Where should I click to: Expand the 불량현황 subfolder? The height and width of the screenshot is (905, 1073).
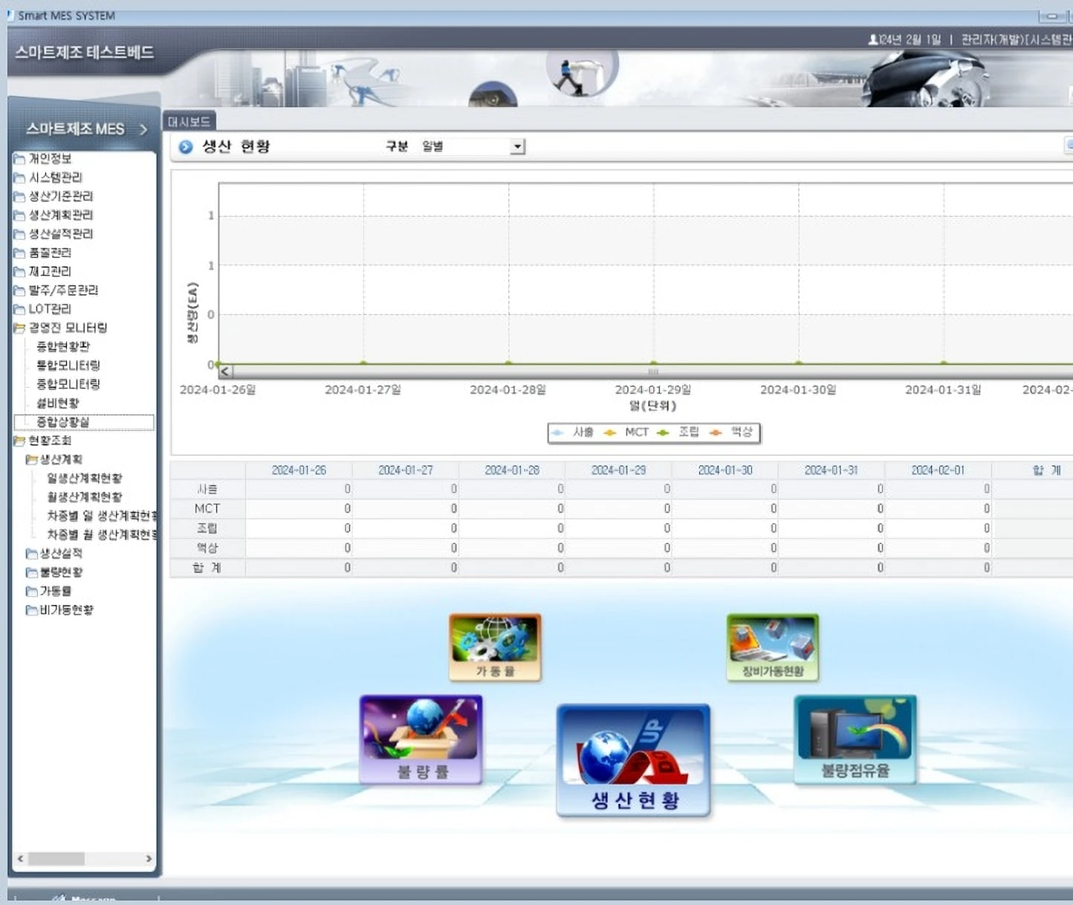pos(31,572)
